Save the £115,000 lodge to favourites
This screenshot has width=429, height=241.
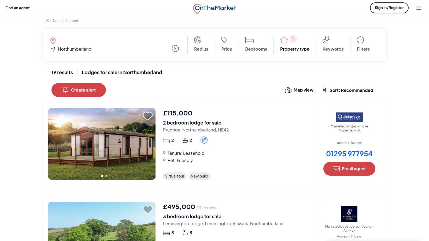147,116
